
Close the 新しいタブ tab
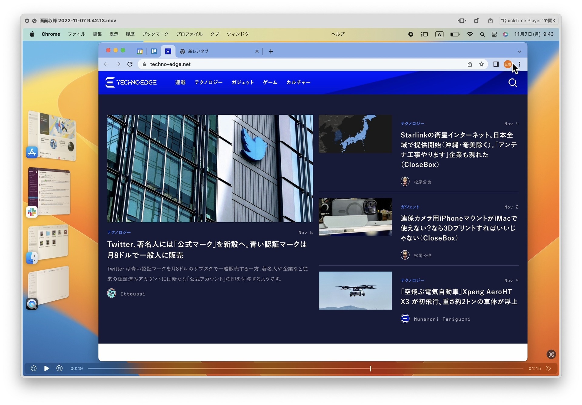(257, 51)
